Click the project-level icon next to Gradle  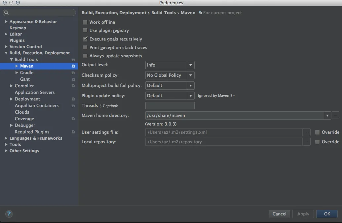pyautogui.click(x=73, y=72)
